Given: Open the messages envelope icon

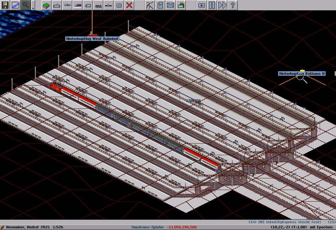Looking at the screenshot, I should (x=171, y=5).
